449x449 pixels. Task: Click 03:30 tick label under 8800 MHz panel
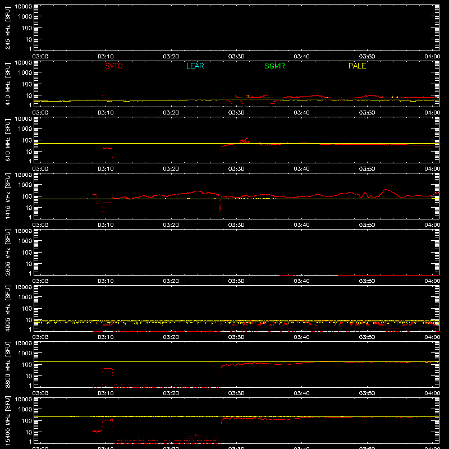(236, 393)
